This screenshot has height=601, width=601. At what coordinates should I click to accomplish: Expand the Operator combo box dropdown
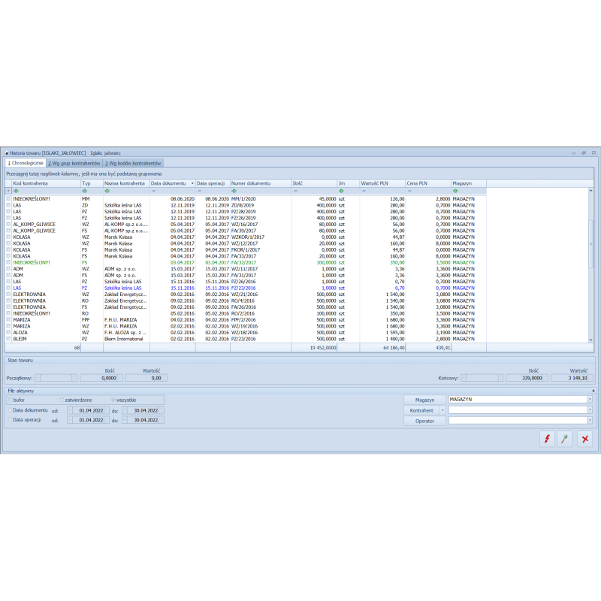(x=590, y=421)
